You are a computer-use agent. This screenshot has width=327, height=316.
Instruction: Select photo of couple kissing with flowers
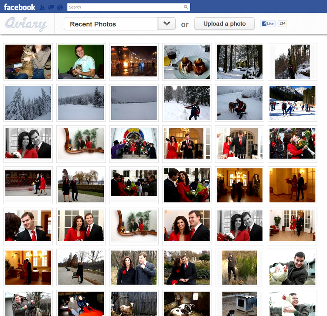[x=293, y=144]
